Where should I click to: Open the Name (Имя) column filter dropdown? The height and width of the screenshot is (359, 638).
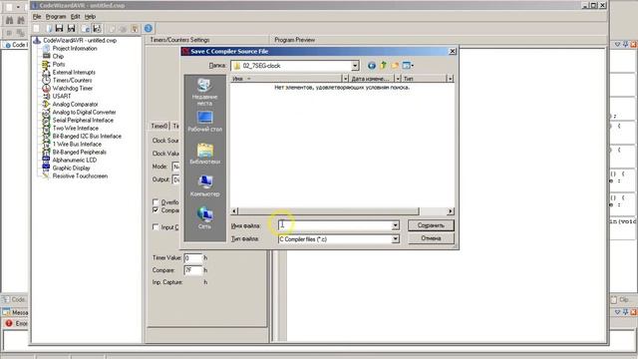click(346, 79)
